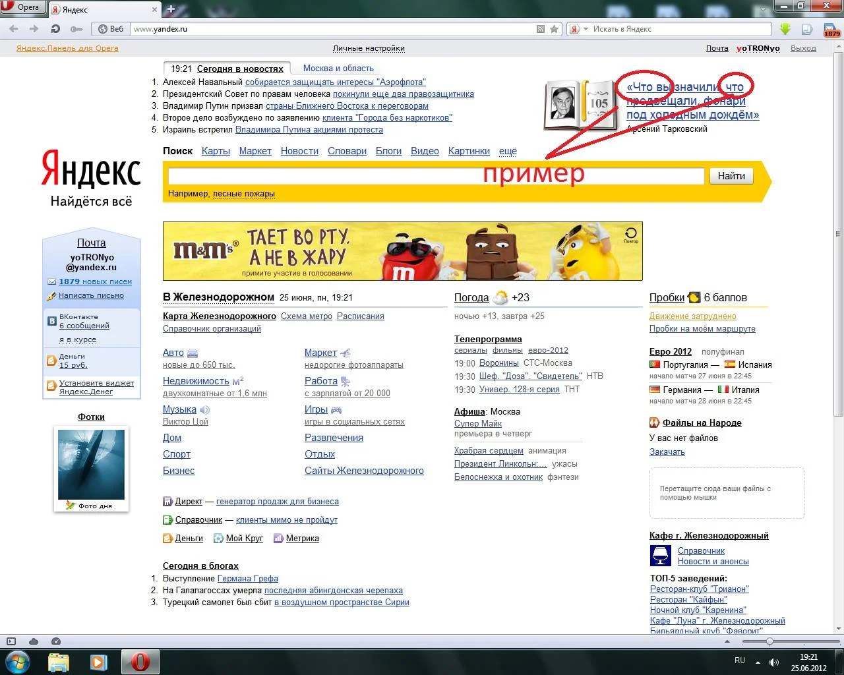Click the Директ icon
The image size is (844, 675).
coord(167,502)
